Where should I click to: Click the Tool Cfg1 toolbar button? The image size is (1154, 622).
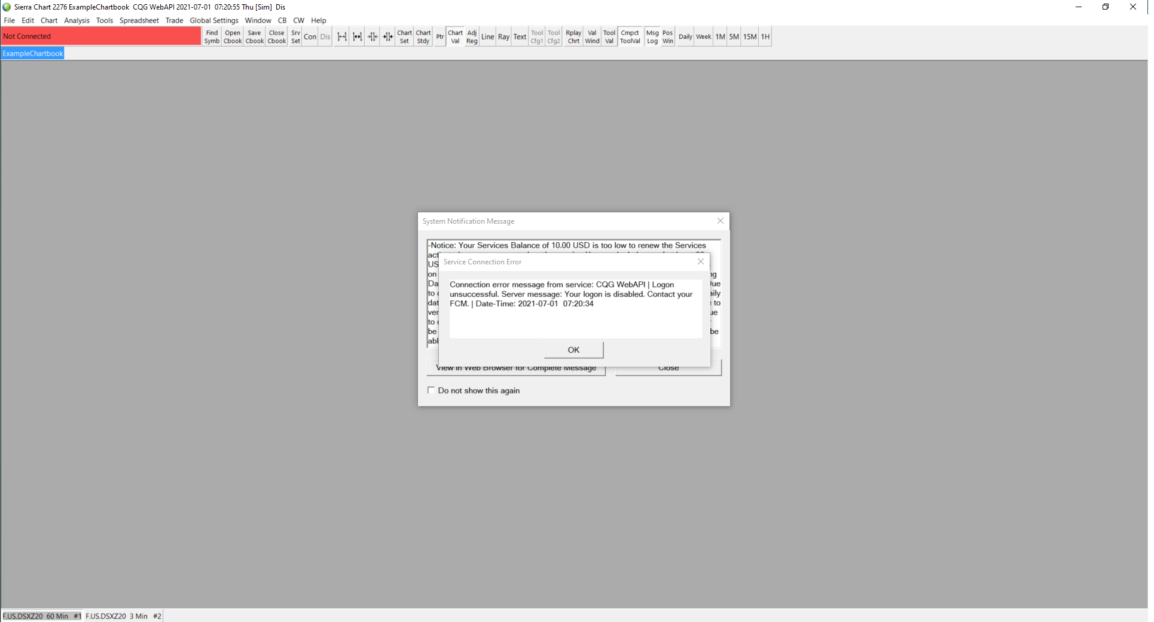click(x=537, y=37)
